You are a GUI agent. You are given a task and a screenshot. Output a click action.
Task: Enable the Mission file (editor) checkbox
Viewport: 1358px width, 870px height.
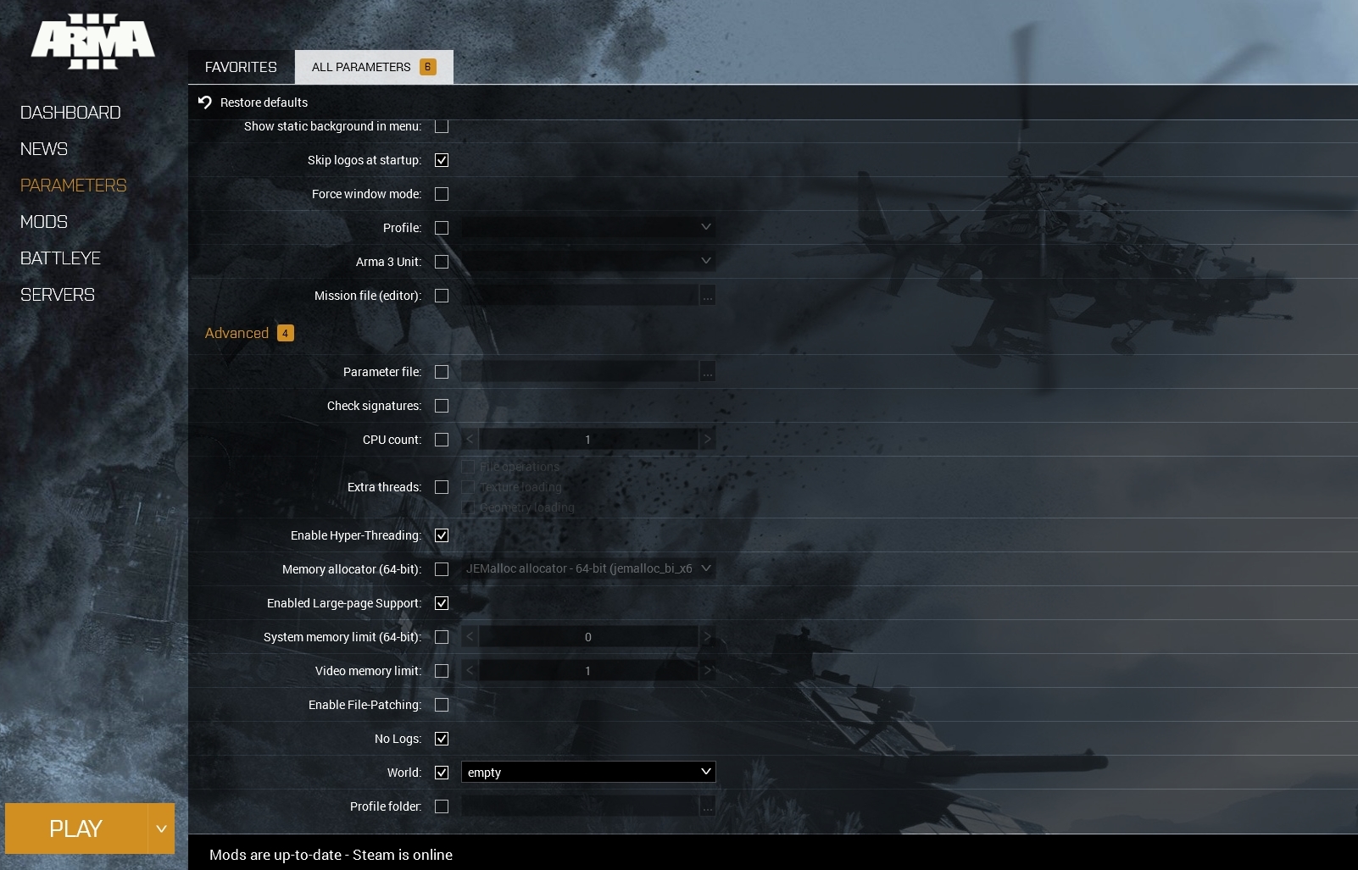tap(442, 296)
